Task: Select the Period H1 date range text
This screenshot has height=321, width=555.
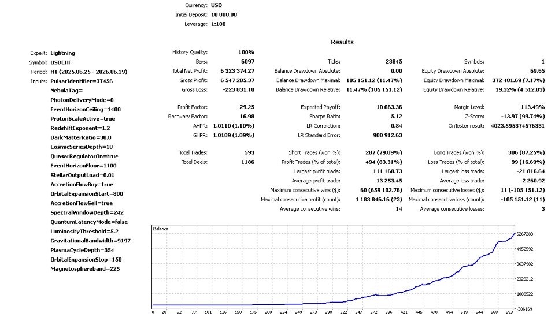Action: 89,72
